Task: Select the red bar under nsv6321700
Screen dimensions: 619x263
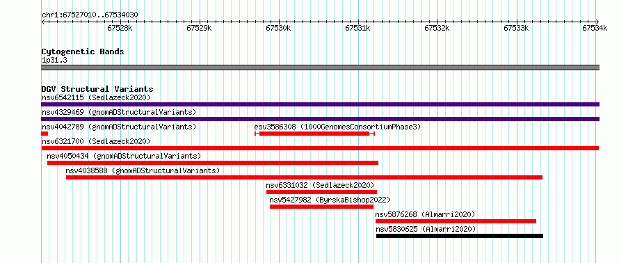Action: pyautogui.click(x=320, y=148)
